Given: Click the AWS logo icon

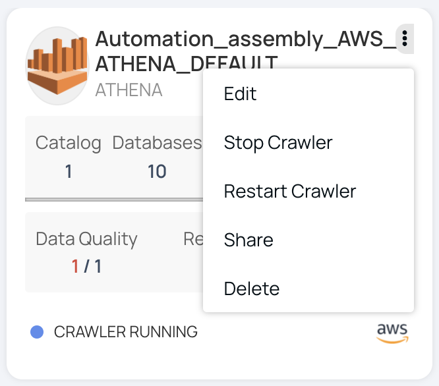Looking at the screenshot, I should [x=392, y=333].
